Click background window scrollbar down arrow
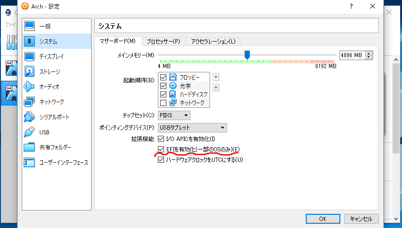402x228 pixels. (396, 219)
